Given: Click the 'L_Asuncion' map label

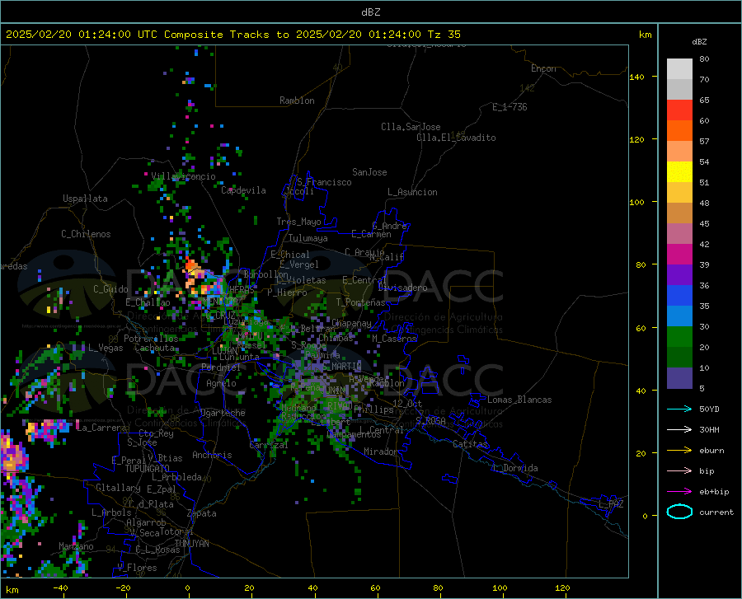Looking at the screenshot, I should pyautogui.click(x=412, y=192).
